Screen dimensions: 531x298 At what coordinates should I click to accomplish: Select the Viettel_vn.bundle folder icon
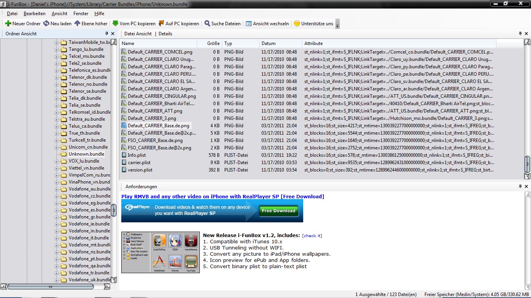(x=64, y=168)
